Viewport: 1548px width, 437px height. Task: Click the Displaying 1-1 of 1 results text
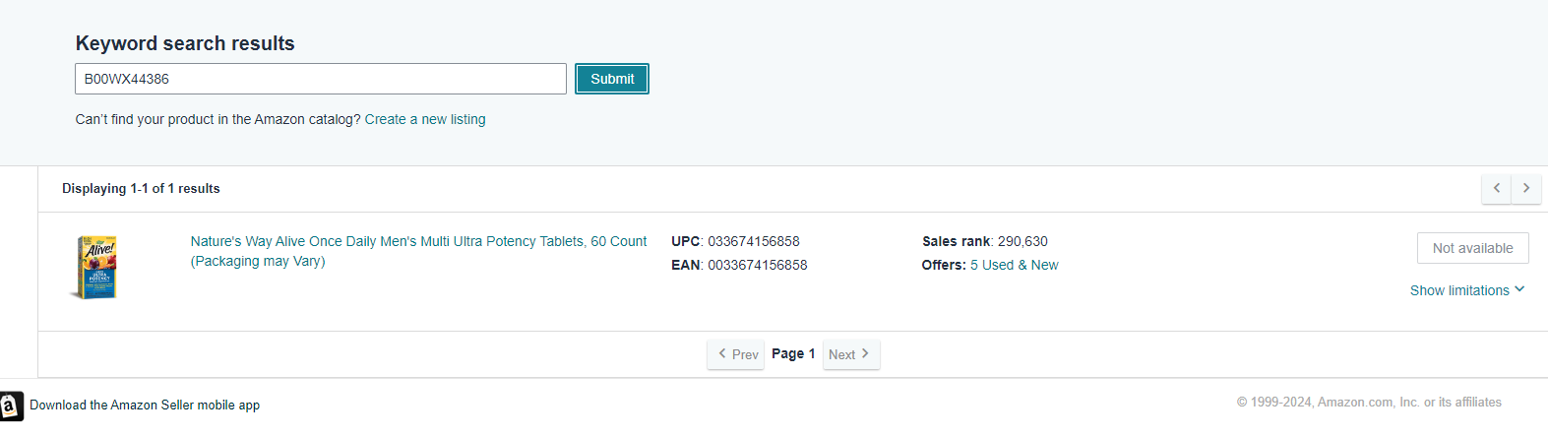[141, 188]
